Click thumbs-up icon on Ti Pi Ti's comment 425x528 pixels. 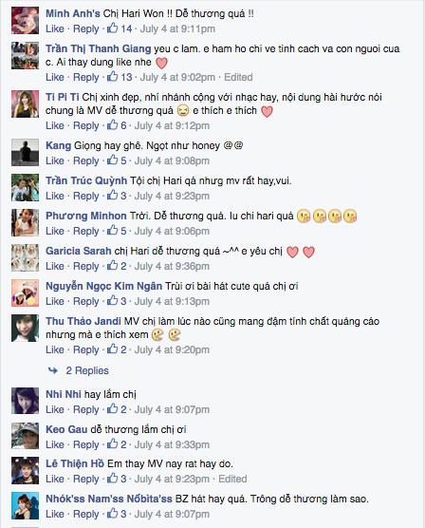[x=112, y=125]
